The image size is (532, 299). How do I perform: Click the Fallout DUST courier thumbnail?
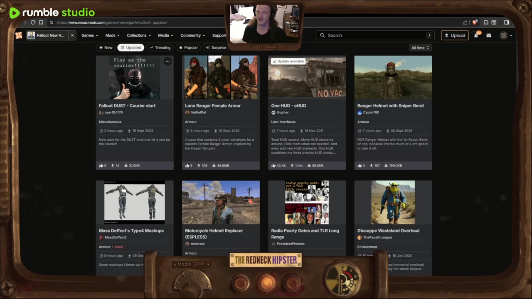tap(135, 78)
